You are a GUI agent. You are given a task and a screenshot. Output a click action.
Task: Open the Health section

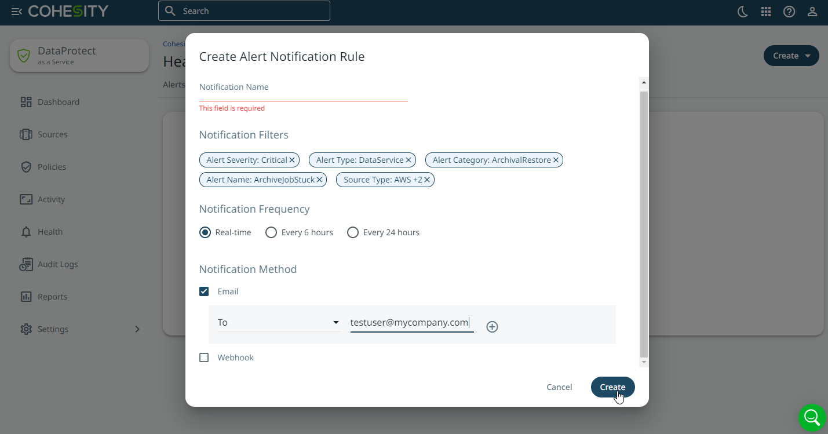49,232
